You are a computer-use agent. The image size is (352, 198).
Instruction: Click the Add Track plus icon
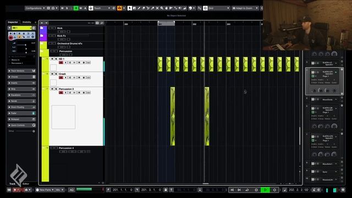click(x=42, y=23)
